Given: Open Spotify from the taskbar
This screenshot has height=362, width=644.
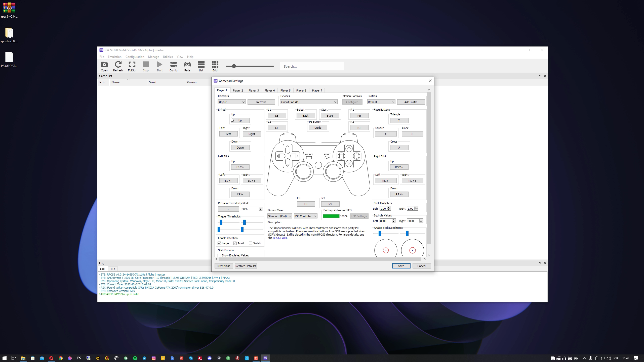Looking at the screenshot, I should click(135, 358).
